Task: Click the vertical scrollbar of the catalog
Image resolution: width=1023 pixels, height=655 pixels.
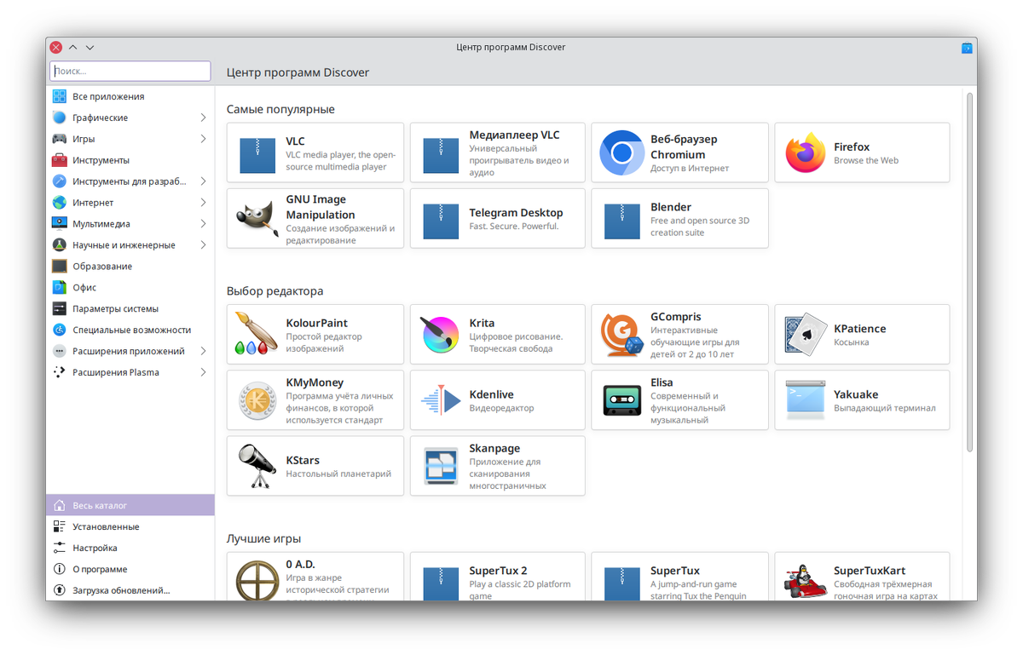Action: (x=969, y=273)
